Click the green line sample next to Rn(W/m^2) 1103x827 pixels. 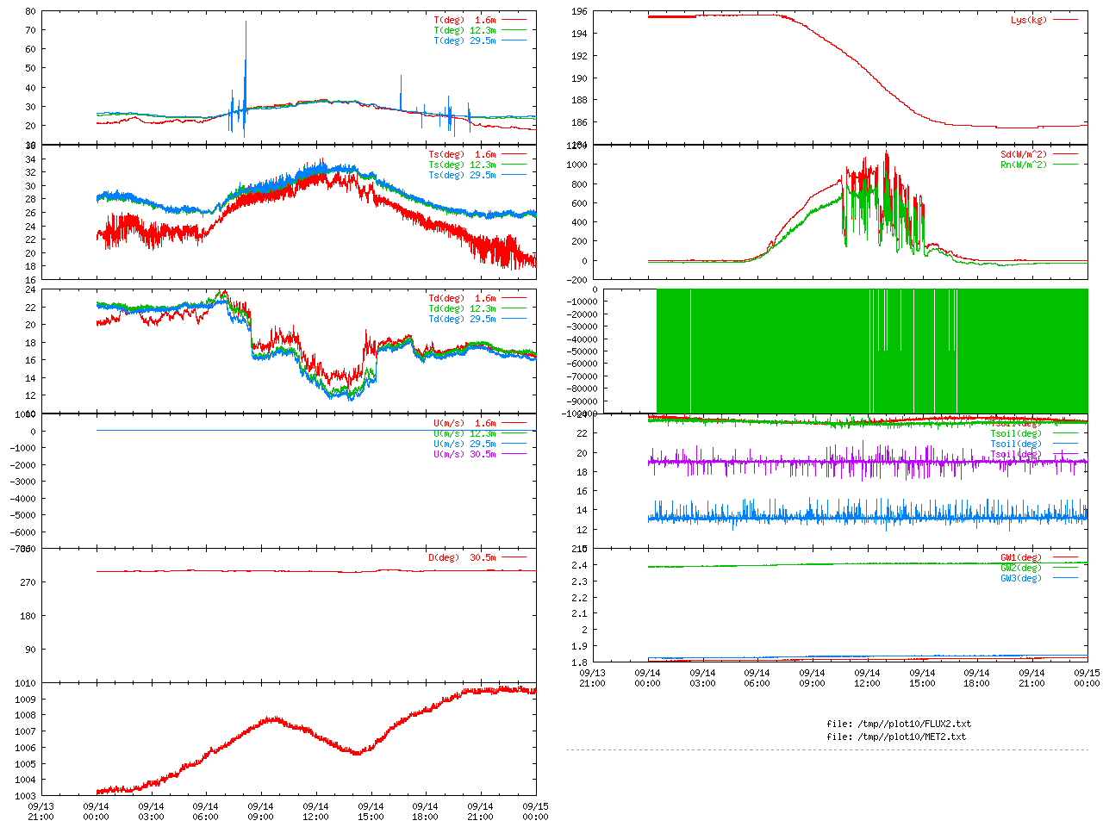click(x=1064, y=165)
